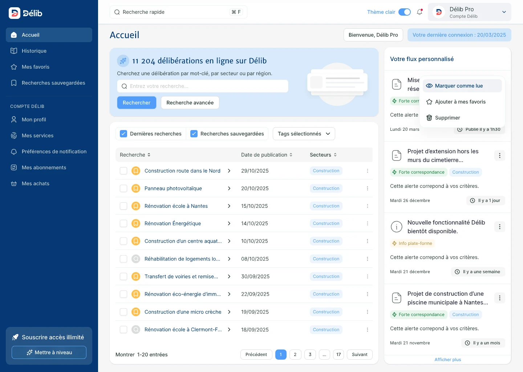Viewport: 523px width, 372px height.
Task: Check the box for Rénovation école à Nantes
Action: [123, 206]
